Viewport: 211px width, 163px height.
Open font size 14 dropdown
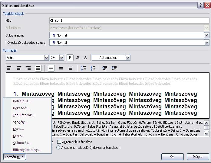62,58
